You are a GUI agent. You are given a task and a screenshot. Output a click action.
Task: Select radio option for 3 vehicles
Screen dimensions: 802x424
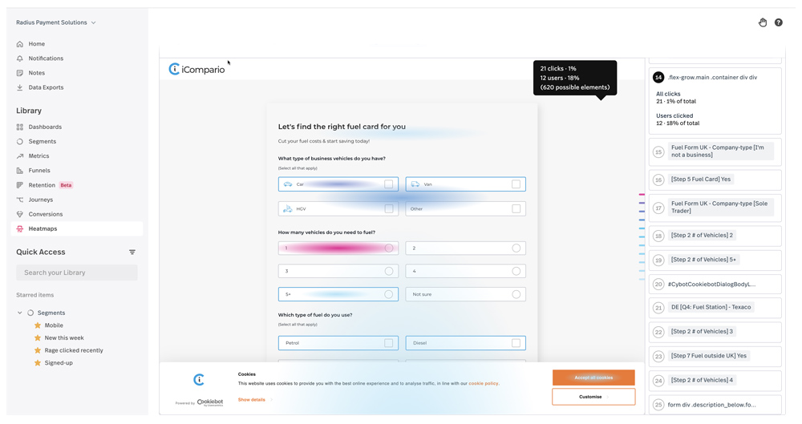click(x=389, y=272)
